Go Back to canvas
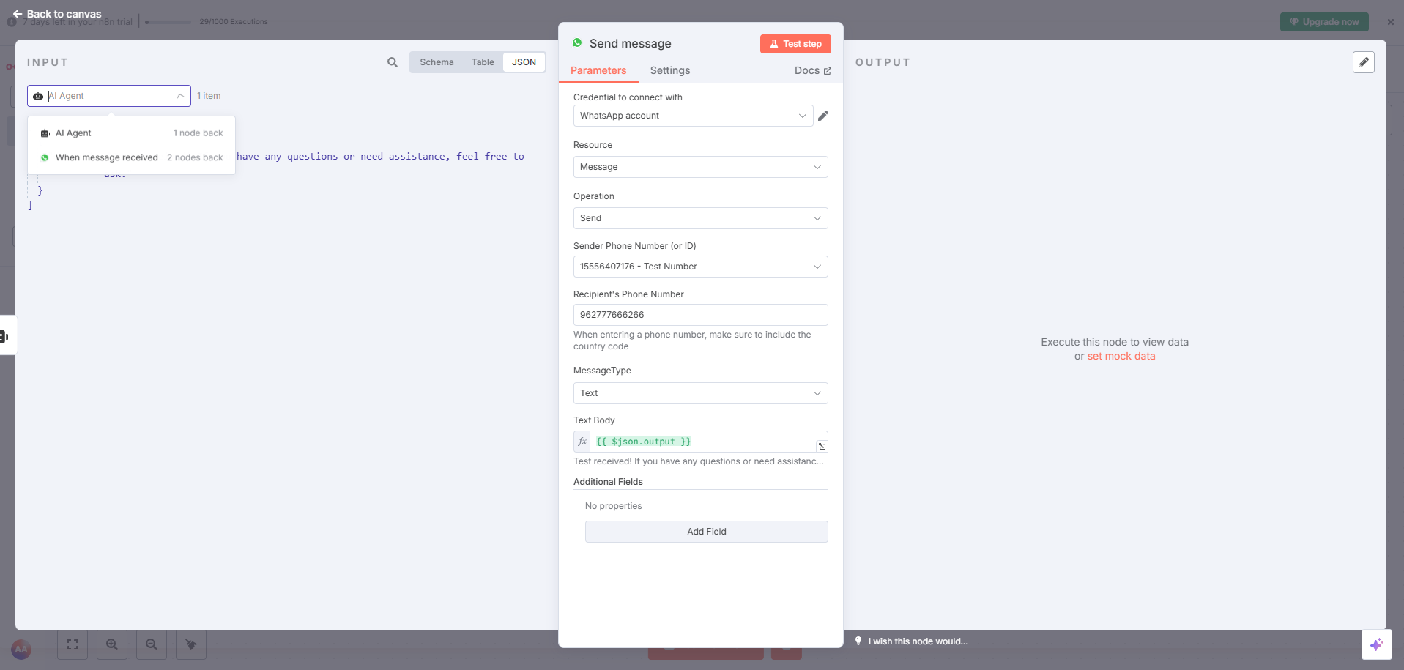 coord(57,14)
